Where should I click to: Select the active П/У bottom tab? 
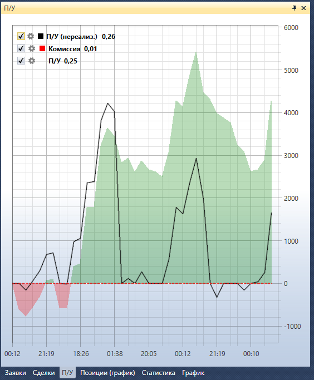(68, 373)
